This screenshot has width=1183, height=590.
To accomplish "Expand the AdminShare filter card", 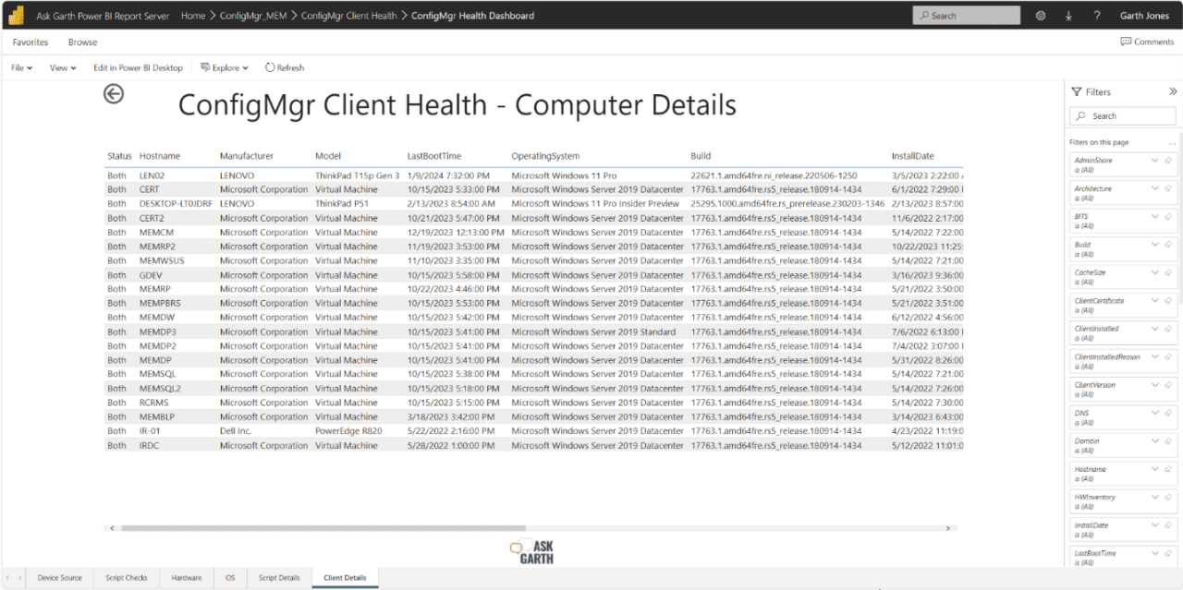I will 1154,160.
